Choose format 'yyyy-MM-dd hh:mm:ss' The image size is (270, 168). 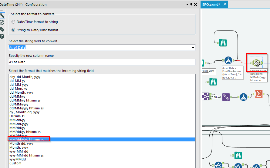[x=27, y=156]
